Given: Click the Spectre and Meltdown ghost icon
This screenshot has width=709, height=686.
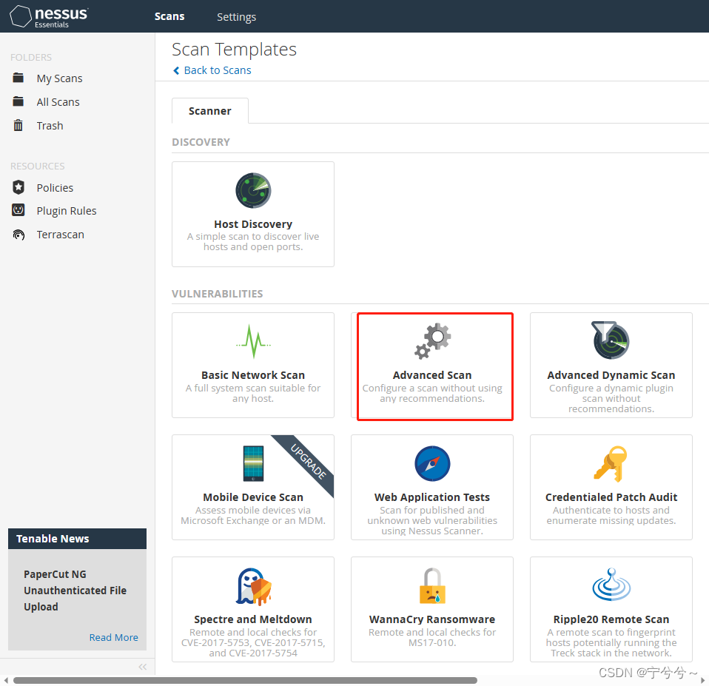Looking at the screenshot, I should pyautogui.click(x=253, y=587).
